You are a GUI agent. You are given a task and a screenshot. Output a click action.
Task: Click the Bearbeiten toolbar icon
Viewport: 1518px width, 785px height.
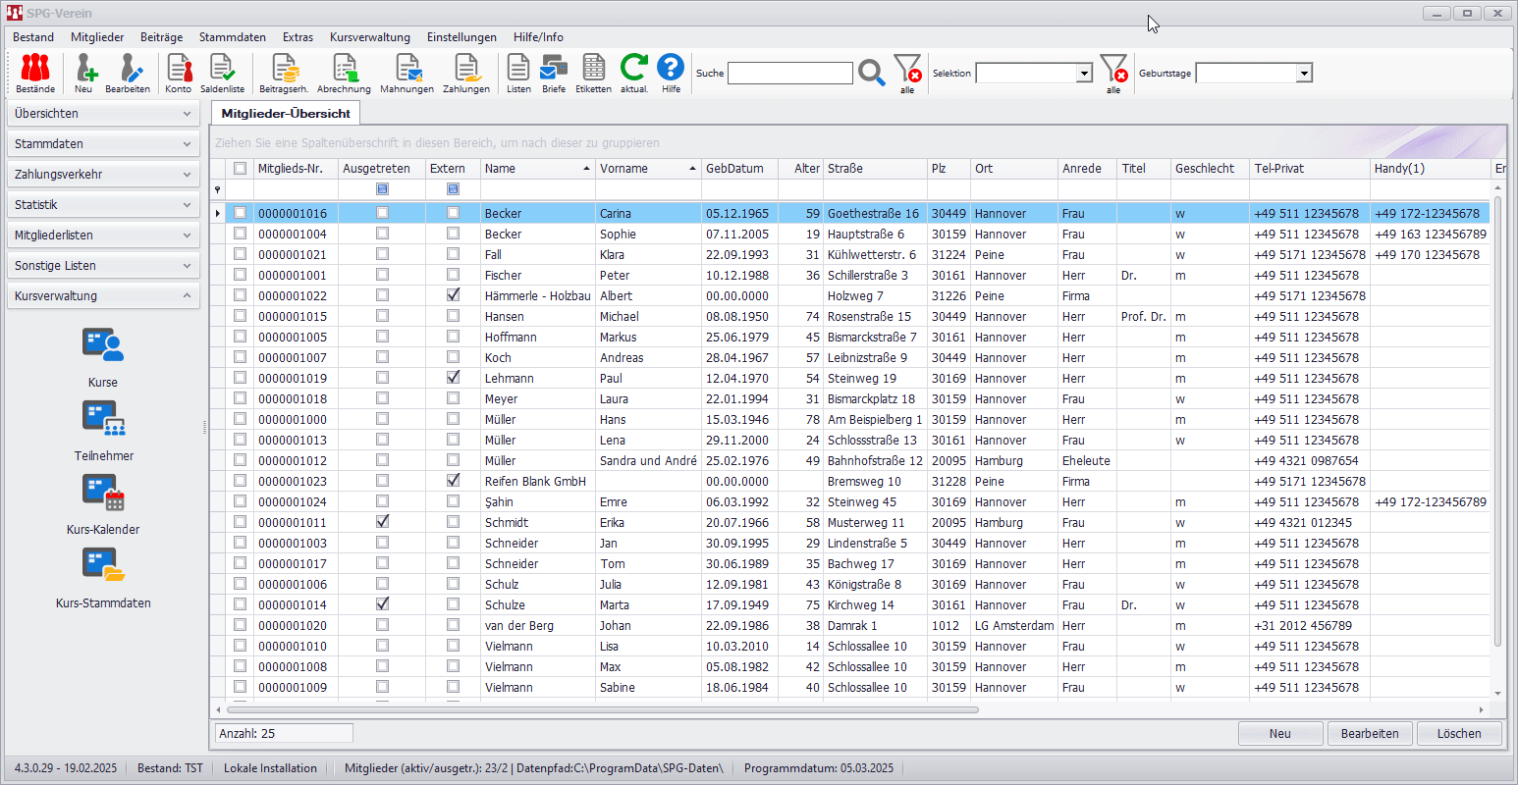click(128, 73)
